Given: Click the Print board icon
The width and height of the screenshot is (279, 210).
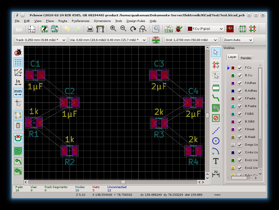Looking at the screenshot, I should click(x=90, y=29).
